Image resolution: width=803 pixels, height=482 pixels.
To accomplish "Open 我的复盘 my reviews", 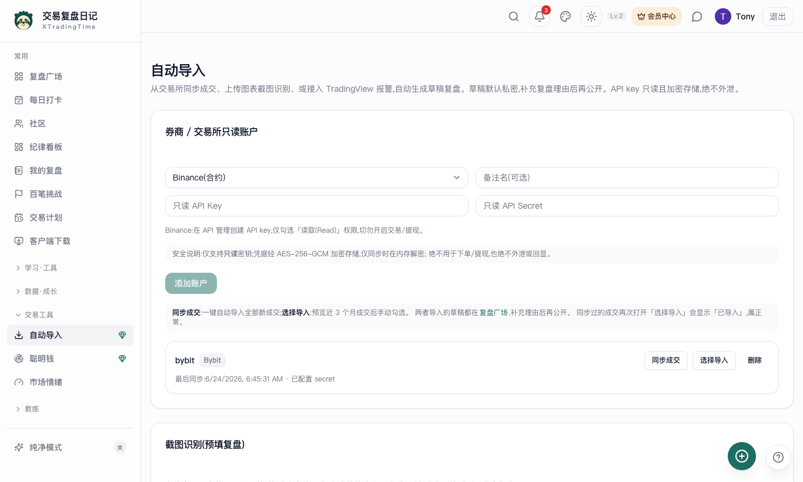I will tap(70, 170).
